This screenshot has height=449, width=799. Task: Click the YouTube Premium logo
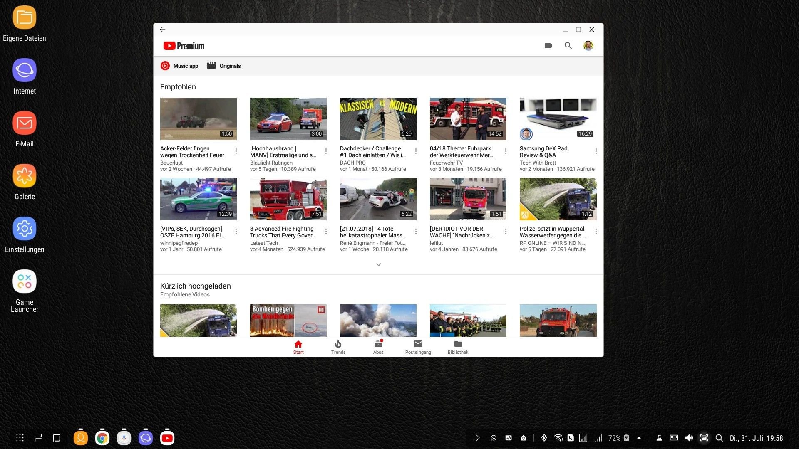pos(184,46)
